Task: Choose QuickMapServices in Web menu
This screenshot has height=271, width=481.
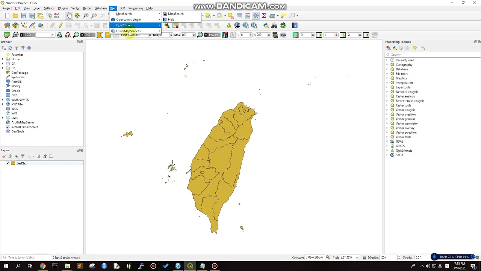Action: click(x=135, y=31)
